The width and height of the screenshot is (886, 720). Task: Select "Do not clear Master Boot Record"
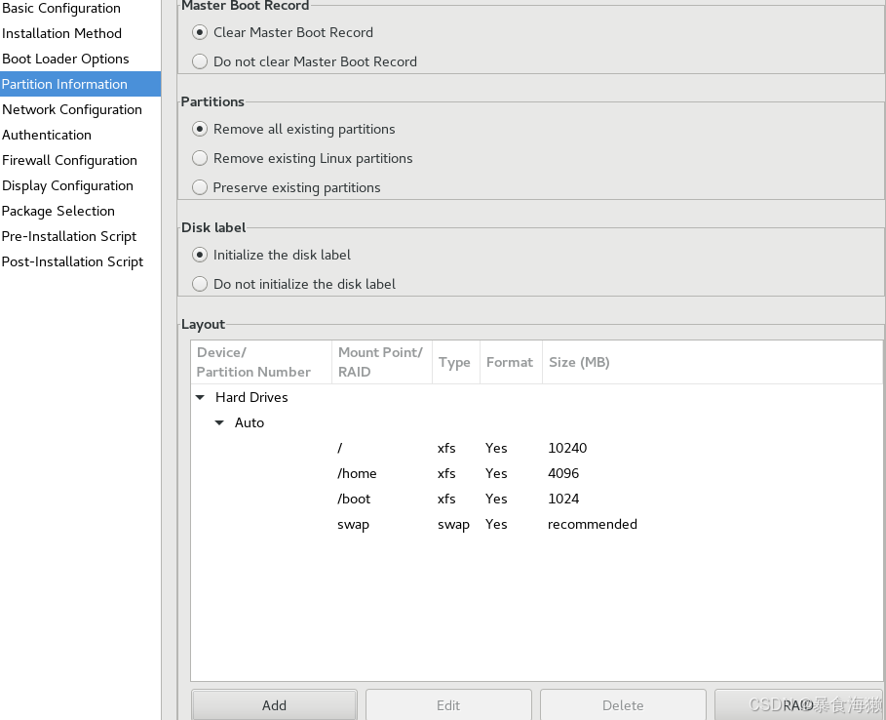[x=199, y=60]
